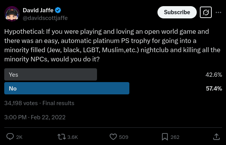Click the Grok slash icon button
The image size is (226, 145).
point(206,12)
